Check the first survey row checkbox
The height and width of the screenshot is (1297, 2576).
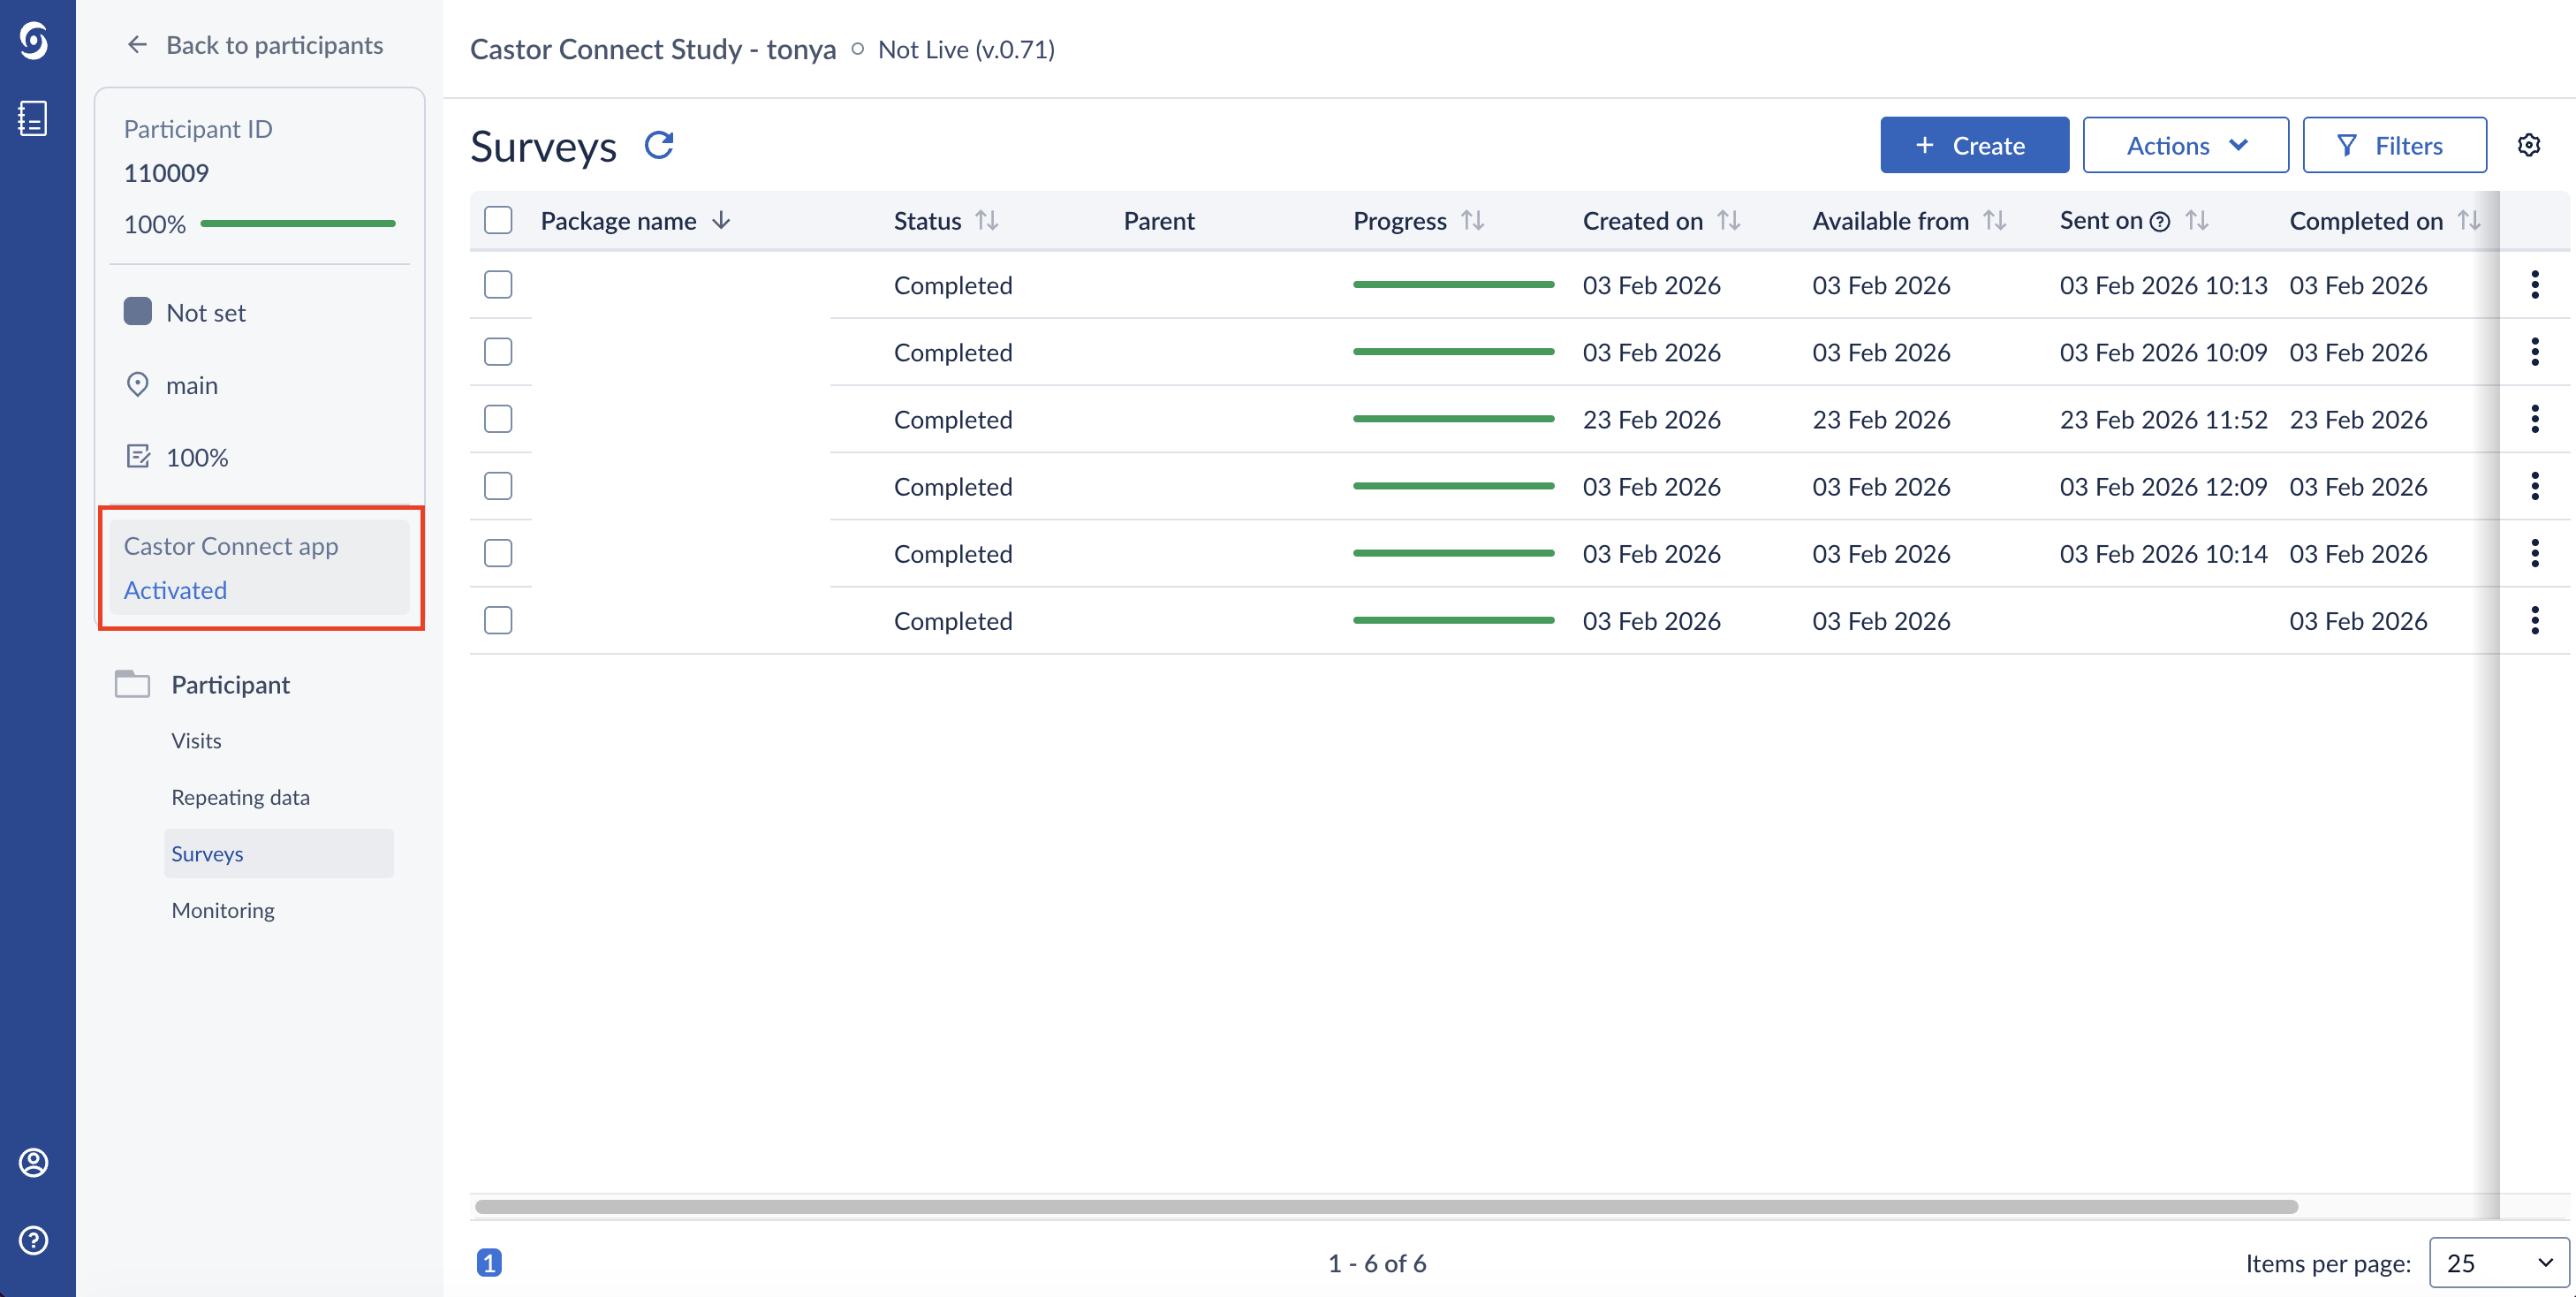[498, 285]
